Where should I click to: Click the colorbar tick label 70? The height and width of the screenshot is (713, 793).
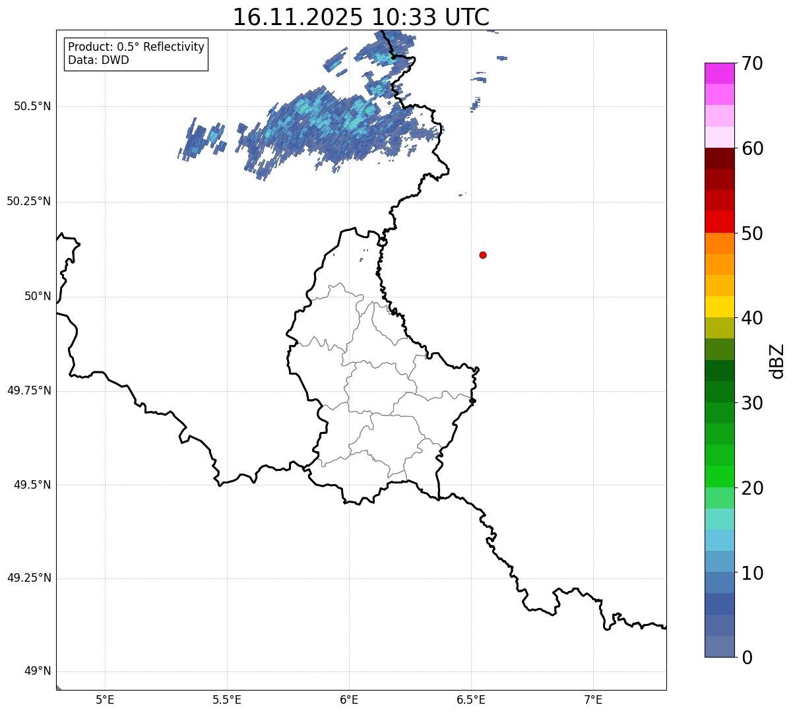click(x=752, y=63)
